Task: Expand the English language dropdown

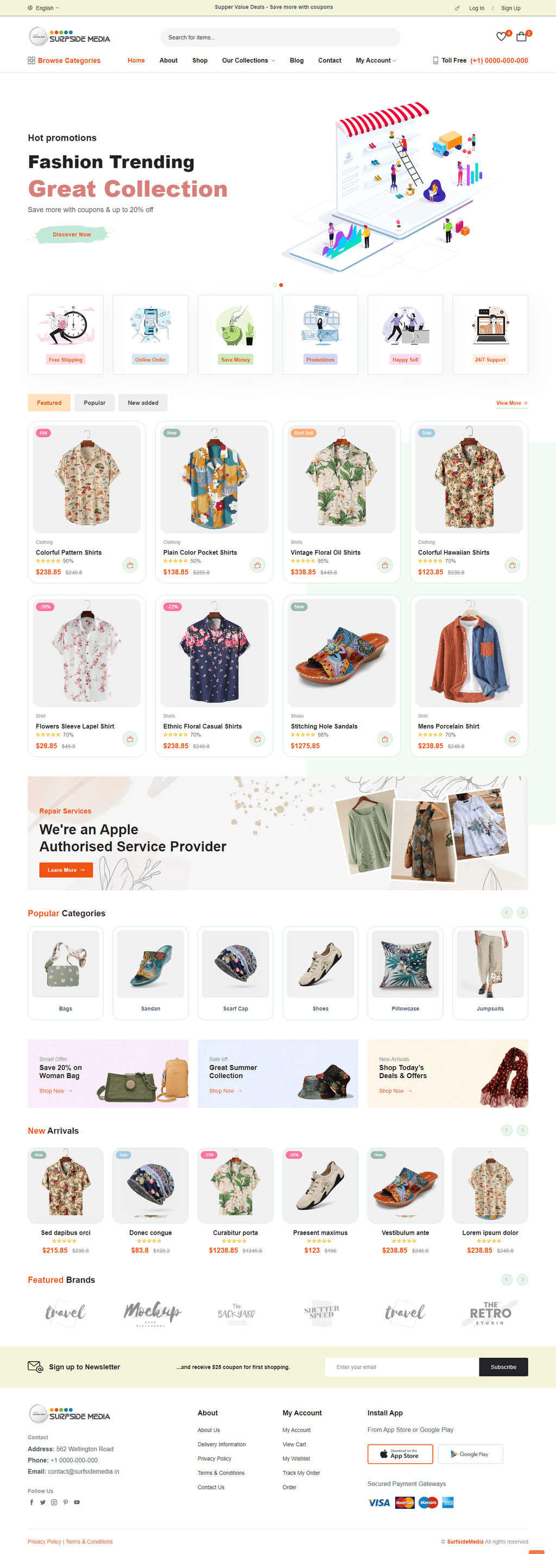Action: point(43,8)
